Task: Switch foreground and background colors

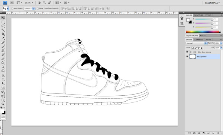Action: coord(4,108)
